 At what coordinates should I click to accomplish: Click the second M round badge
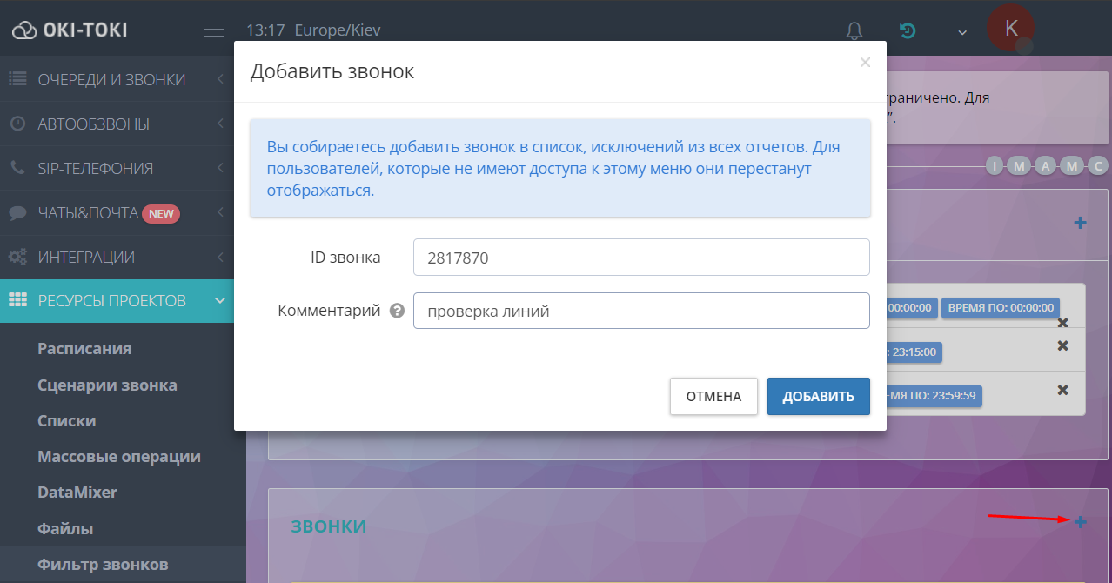(1072, 166)
